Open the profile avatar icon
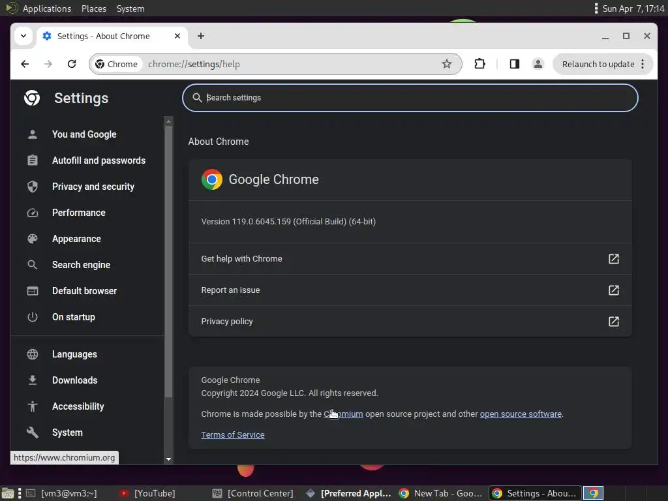668x501 pixels. click(x=538, y=64)
